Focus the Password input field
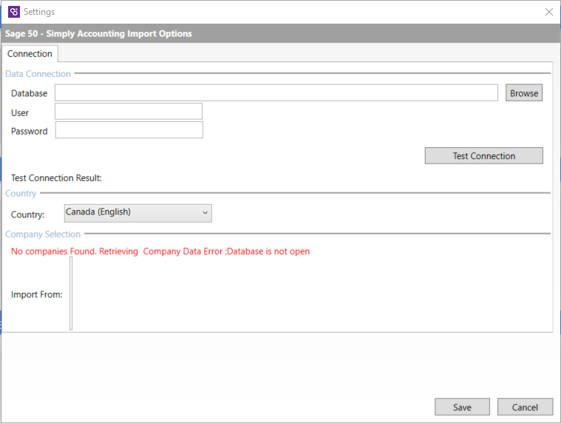Image resolution: width=561 pixels, height=423 pixels. [x=129, y=130]
